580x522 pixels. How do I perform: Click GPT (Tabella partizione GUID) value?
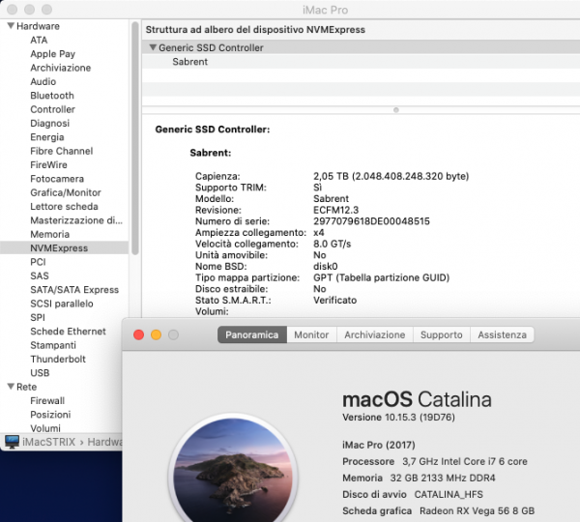(382, 277)
